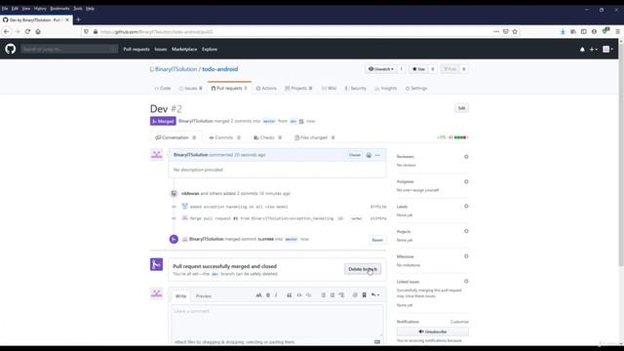Open the plus create-new dropdown in header
Image resolution: width=624 pixels, height=351 pixels.
click(x=594, y=50)
